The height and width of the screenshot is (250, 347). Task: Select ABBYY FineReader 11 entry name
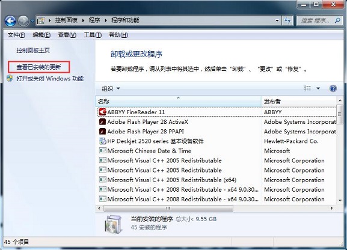[136, 112]
